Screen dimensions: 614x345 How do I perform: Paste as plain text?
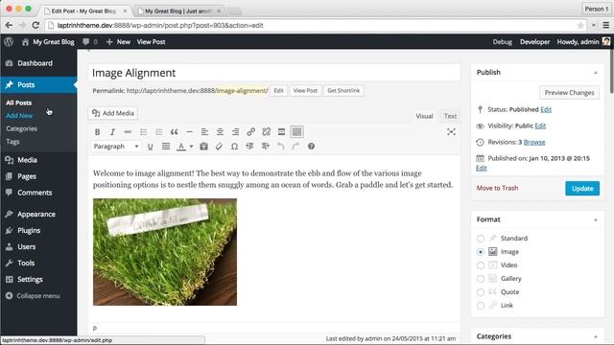tap(203, 147)
